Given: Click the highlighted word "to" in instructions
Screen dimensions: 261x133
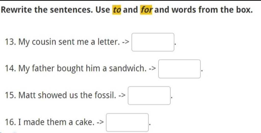Looking at the screenshot, I should (x=117, y=10).
